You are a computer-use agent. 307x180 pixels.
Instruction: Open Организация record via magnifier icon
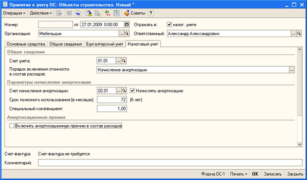click(127, 34)
